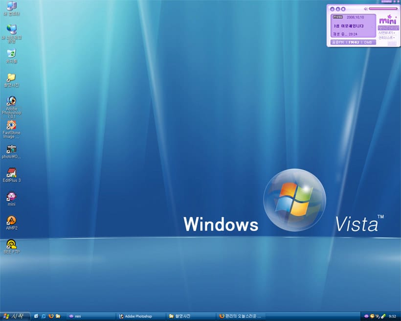Open the Recycle Bin desktop icon
Viewport: 401px width, 321px height.
tap(11, 53)
